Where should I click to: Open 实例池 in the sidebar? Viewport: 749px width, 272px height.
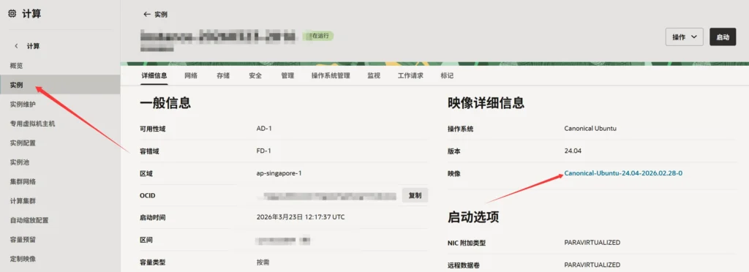click(x=60, y=162)
